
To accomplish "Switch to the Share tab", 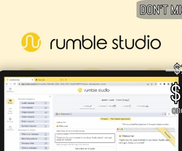I will click(126, 106).
